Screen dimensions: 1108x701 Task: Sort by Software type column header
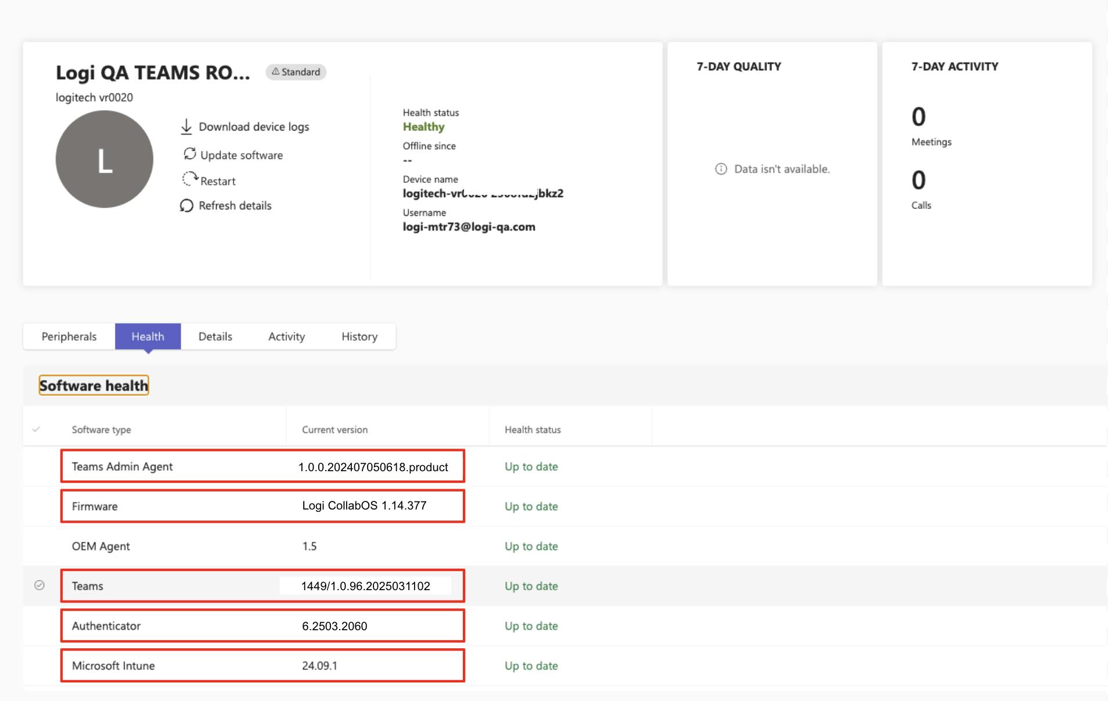tap(102, 429)
